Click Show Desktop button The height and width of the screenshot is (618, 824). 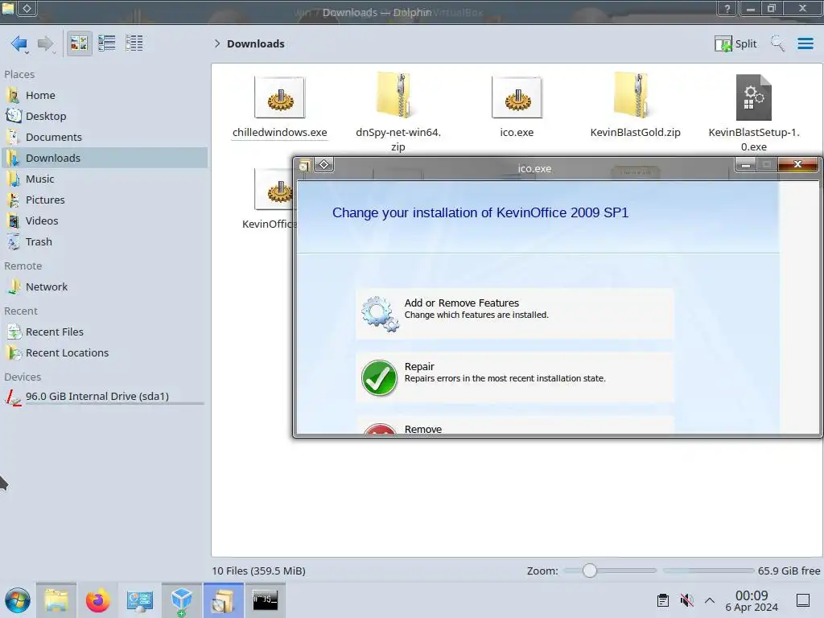(x=803, y=600)
